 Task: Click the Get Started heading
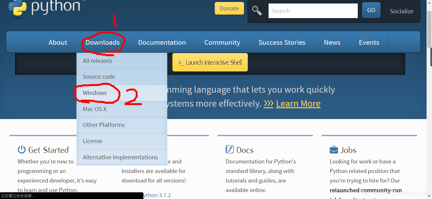48,150
